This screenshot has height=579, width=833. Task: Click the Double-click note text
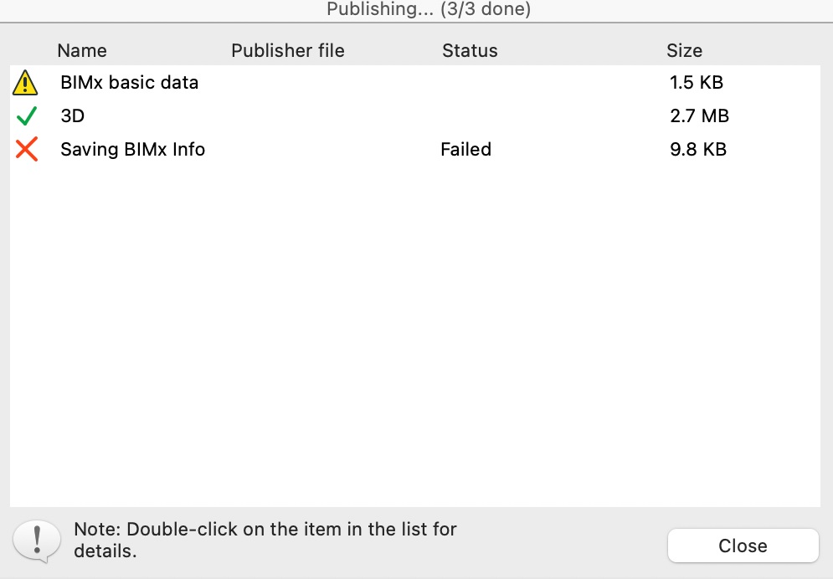pos(265,540)
